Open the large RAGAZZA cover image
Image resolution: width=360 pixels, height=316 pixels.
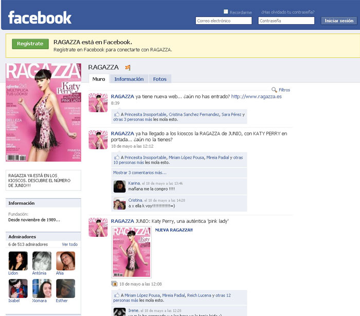tap(43, 112)
